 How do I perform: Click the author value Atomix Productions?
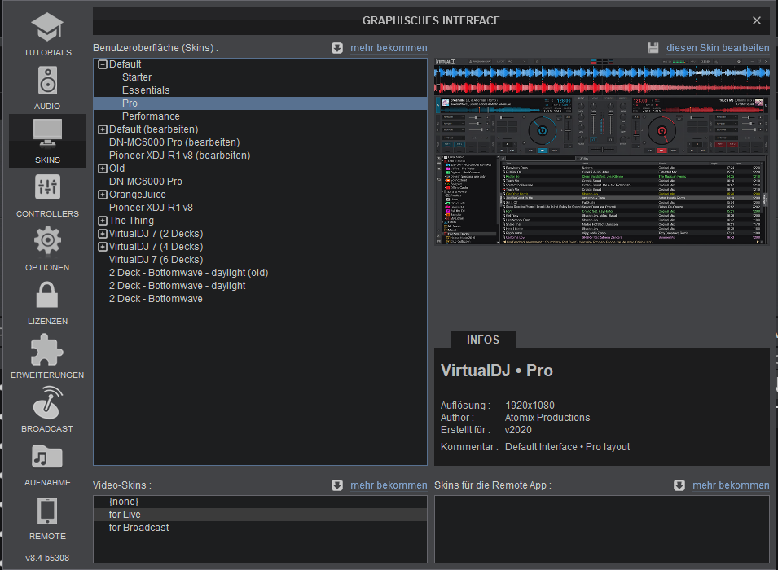click(547, 418)
